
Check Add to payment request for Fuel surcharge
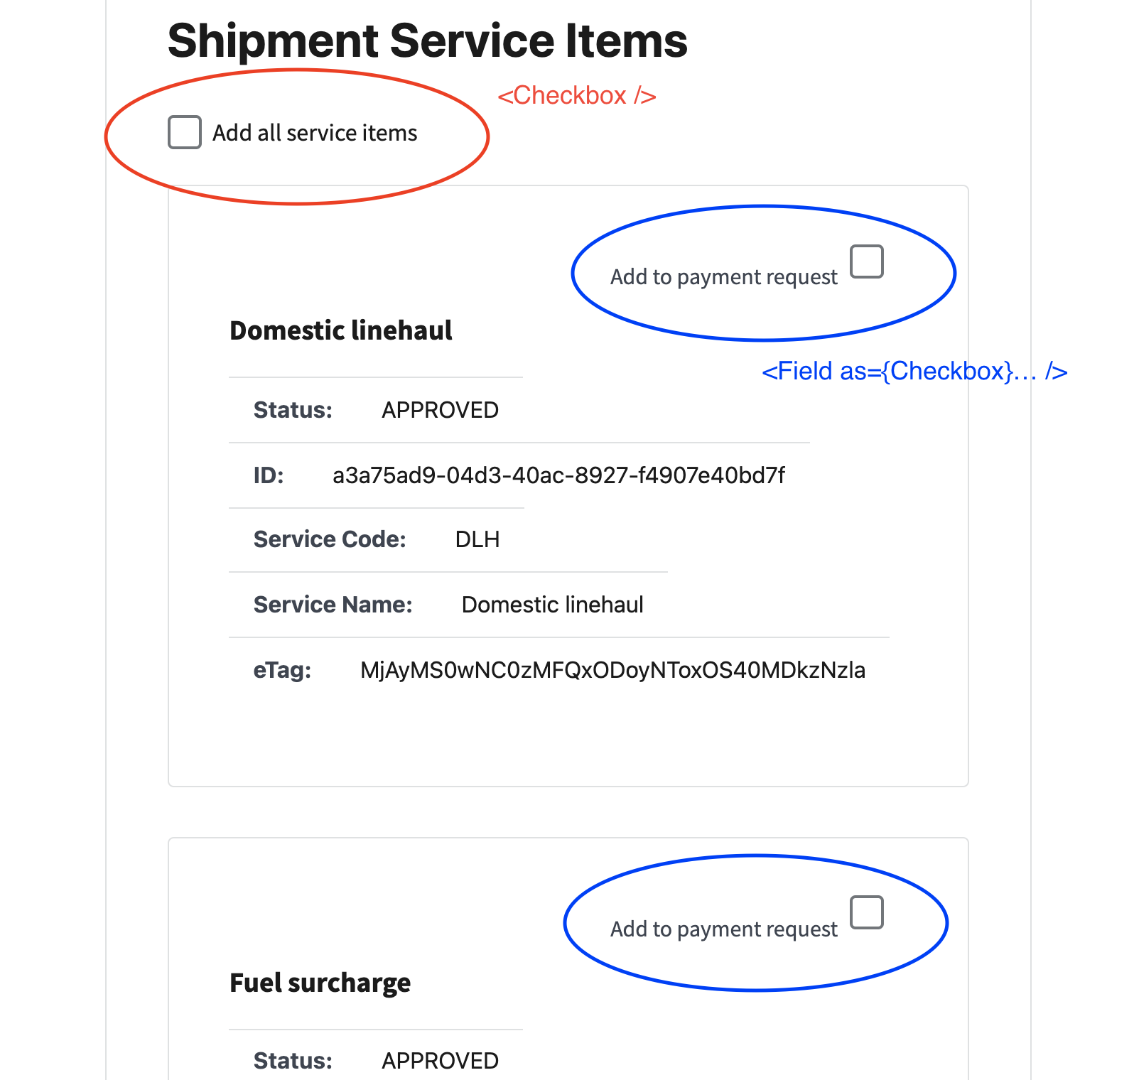tap(867, 914)
